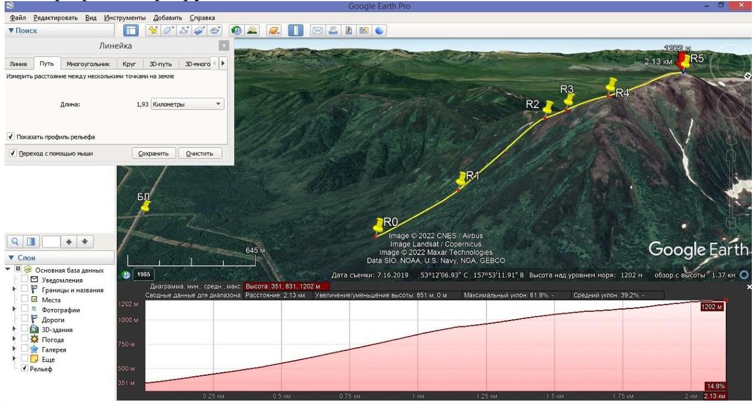Click the Add Placemark pushpin toolbar icon
This screenshot has width=753, height=404.
(x=153, y=31)
